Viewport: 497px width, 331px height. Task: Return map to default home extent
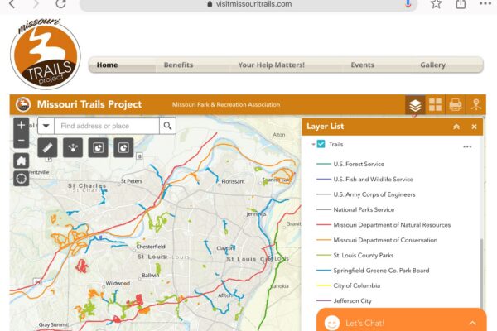[22, 161]
